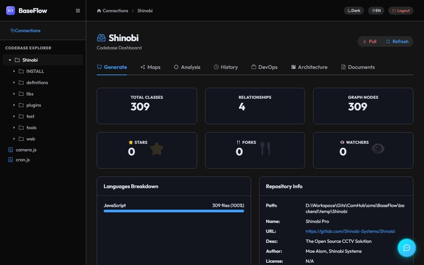Click the small star icon beside STARS
Viewport: 424px width, 265px height.
(x=131, y=142)
